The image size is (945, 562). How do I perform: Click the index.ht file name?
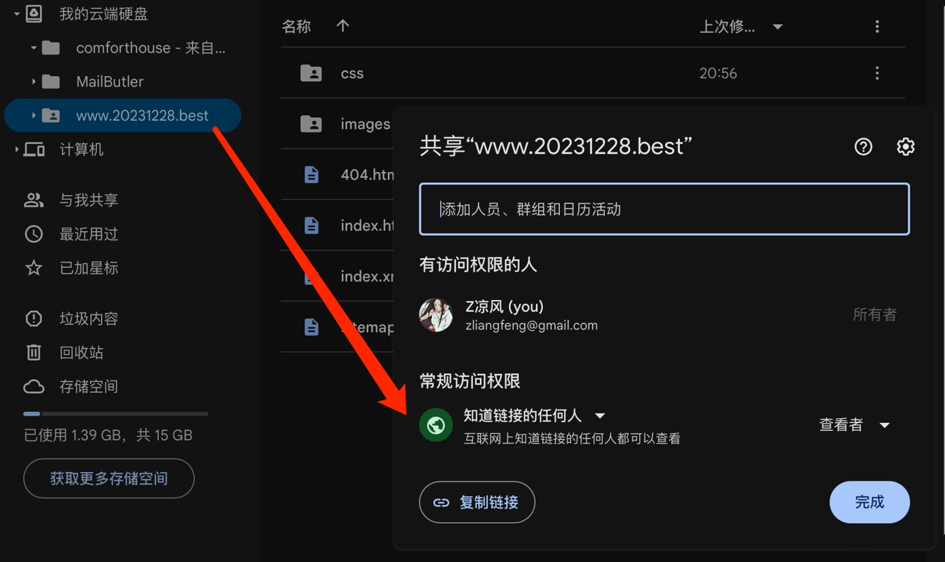point(367,225)
